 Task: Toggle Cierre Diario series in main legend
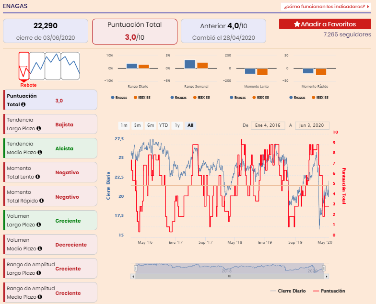288,291
